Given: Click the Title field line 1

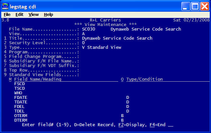Looking at the screenshot, I should coord(117,38).
